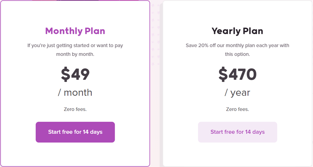The width and height of the screenshot is (313, 167).
Task: Click the "/ month" billing period label
Action: [x=75, y=92]
